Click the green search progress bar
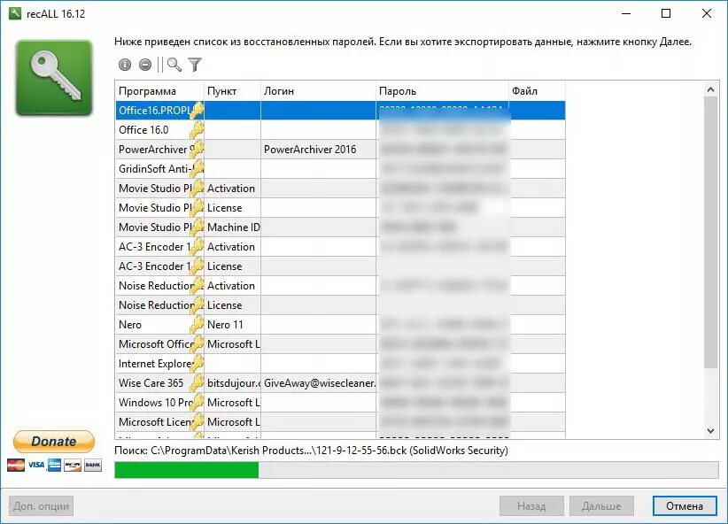The width and height of the screenshot is (728, 524). pyautogui.click(x=416, y=470)
